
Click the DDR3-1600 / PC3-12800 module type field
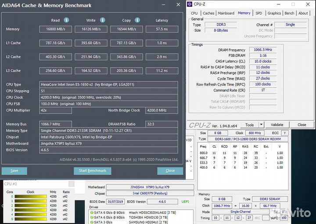coord(248,139)
